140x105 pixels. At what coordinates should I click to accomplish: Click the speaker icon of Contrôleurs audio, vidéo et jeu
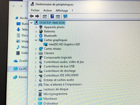coord(40,62)
